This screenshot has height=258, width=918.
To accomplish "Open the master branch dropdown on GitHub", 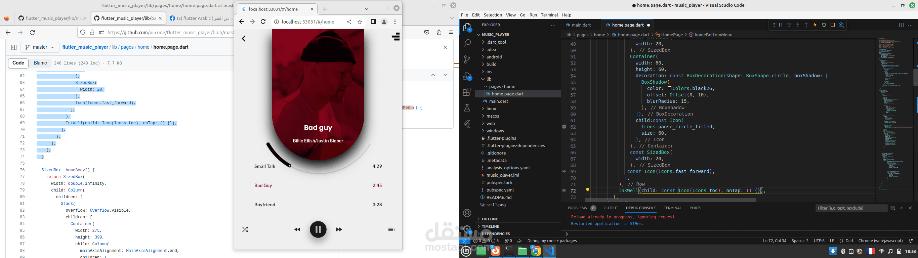I will pos(40,47).
